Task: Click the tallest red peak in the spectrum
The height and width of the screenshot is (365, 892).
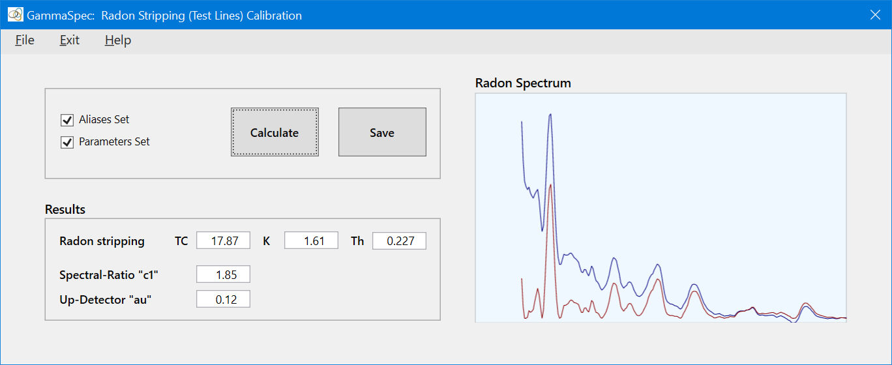Action: pyautogui.click(x=551, y=186)
